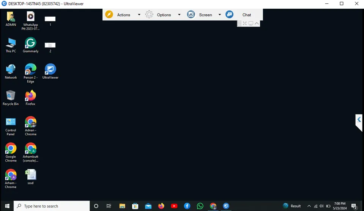Click the small monitor icon under toolbar
The width and height of the screenshot is (364, 211).
[x=251, y=23]
